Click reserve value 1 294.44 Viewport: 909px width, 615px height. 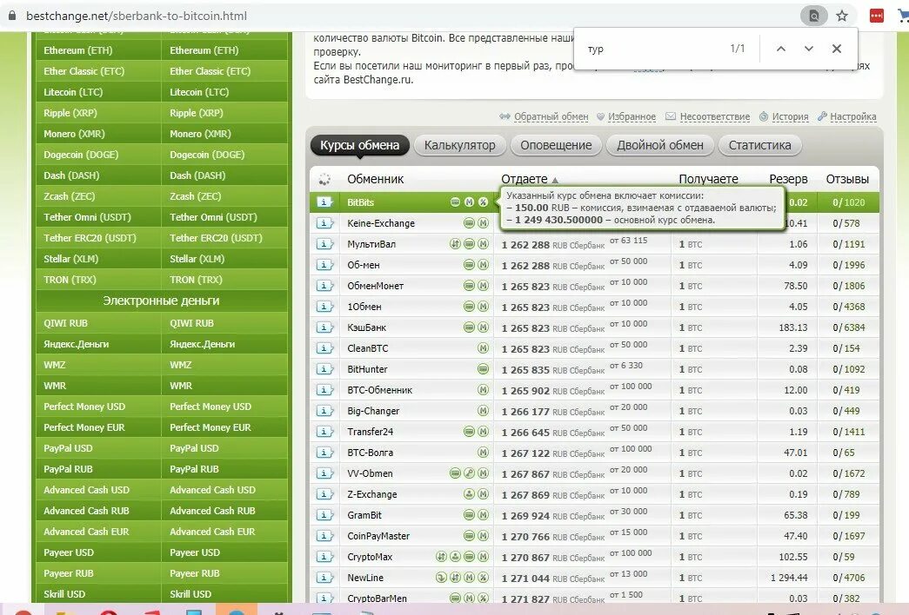click(x=789, y=578)
